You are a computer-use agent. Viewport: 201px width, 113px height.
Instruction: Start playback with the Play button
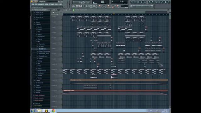click(78, 6)
